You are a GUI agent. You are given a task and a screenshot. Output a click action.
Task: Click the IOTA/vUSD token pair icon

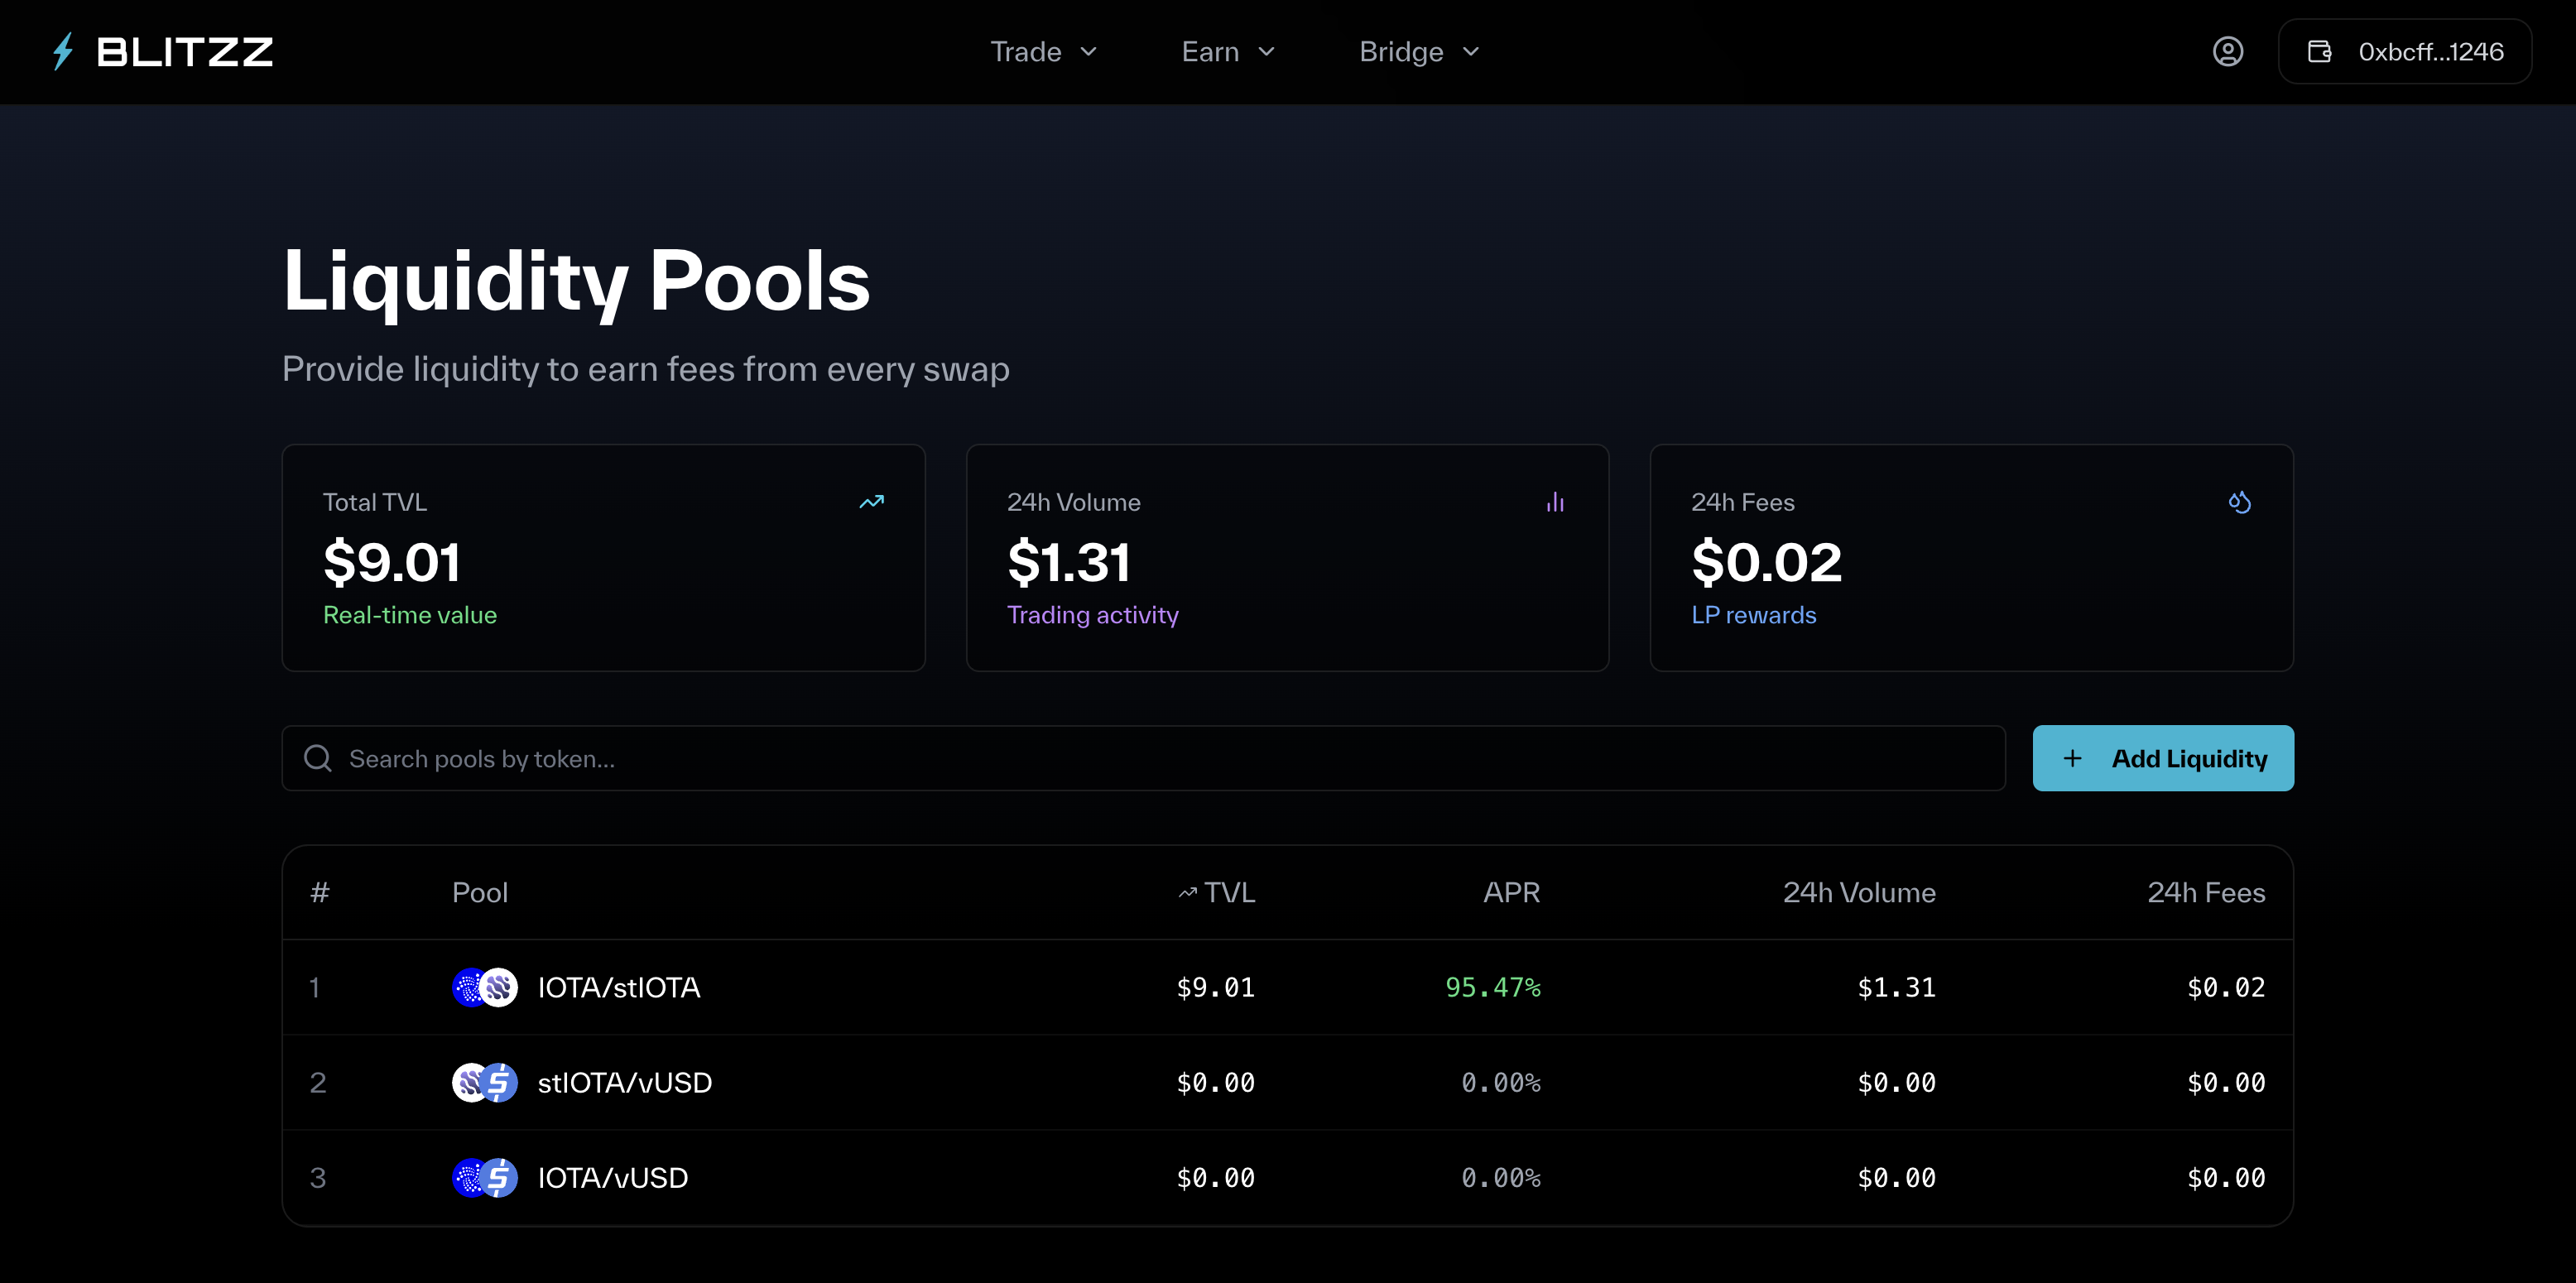click(485, 1177)
